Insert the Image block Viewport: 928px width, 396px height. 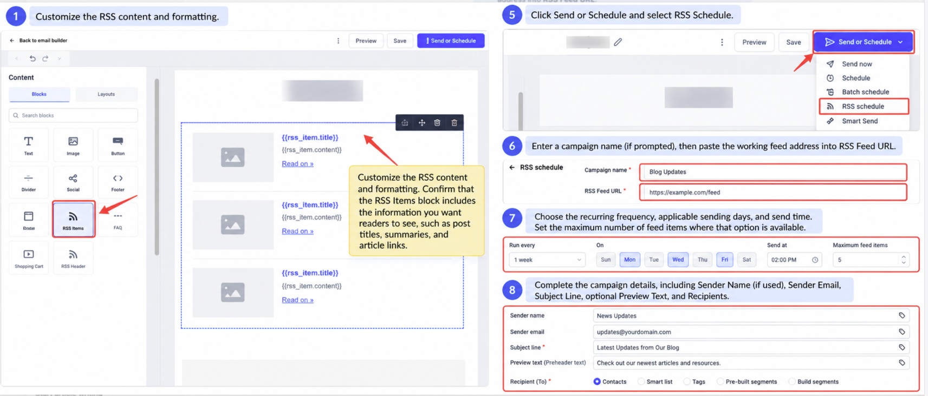[x=73, y=145]
